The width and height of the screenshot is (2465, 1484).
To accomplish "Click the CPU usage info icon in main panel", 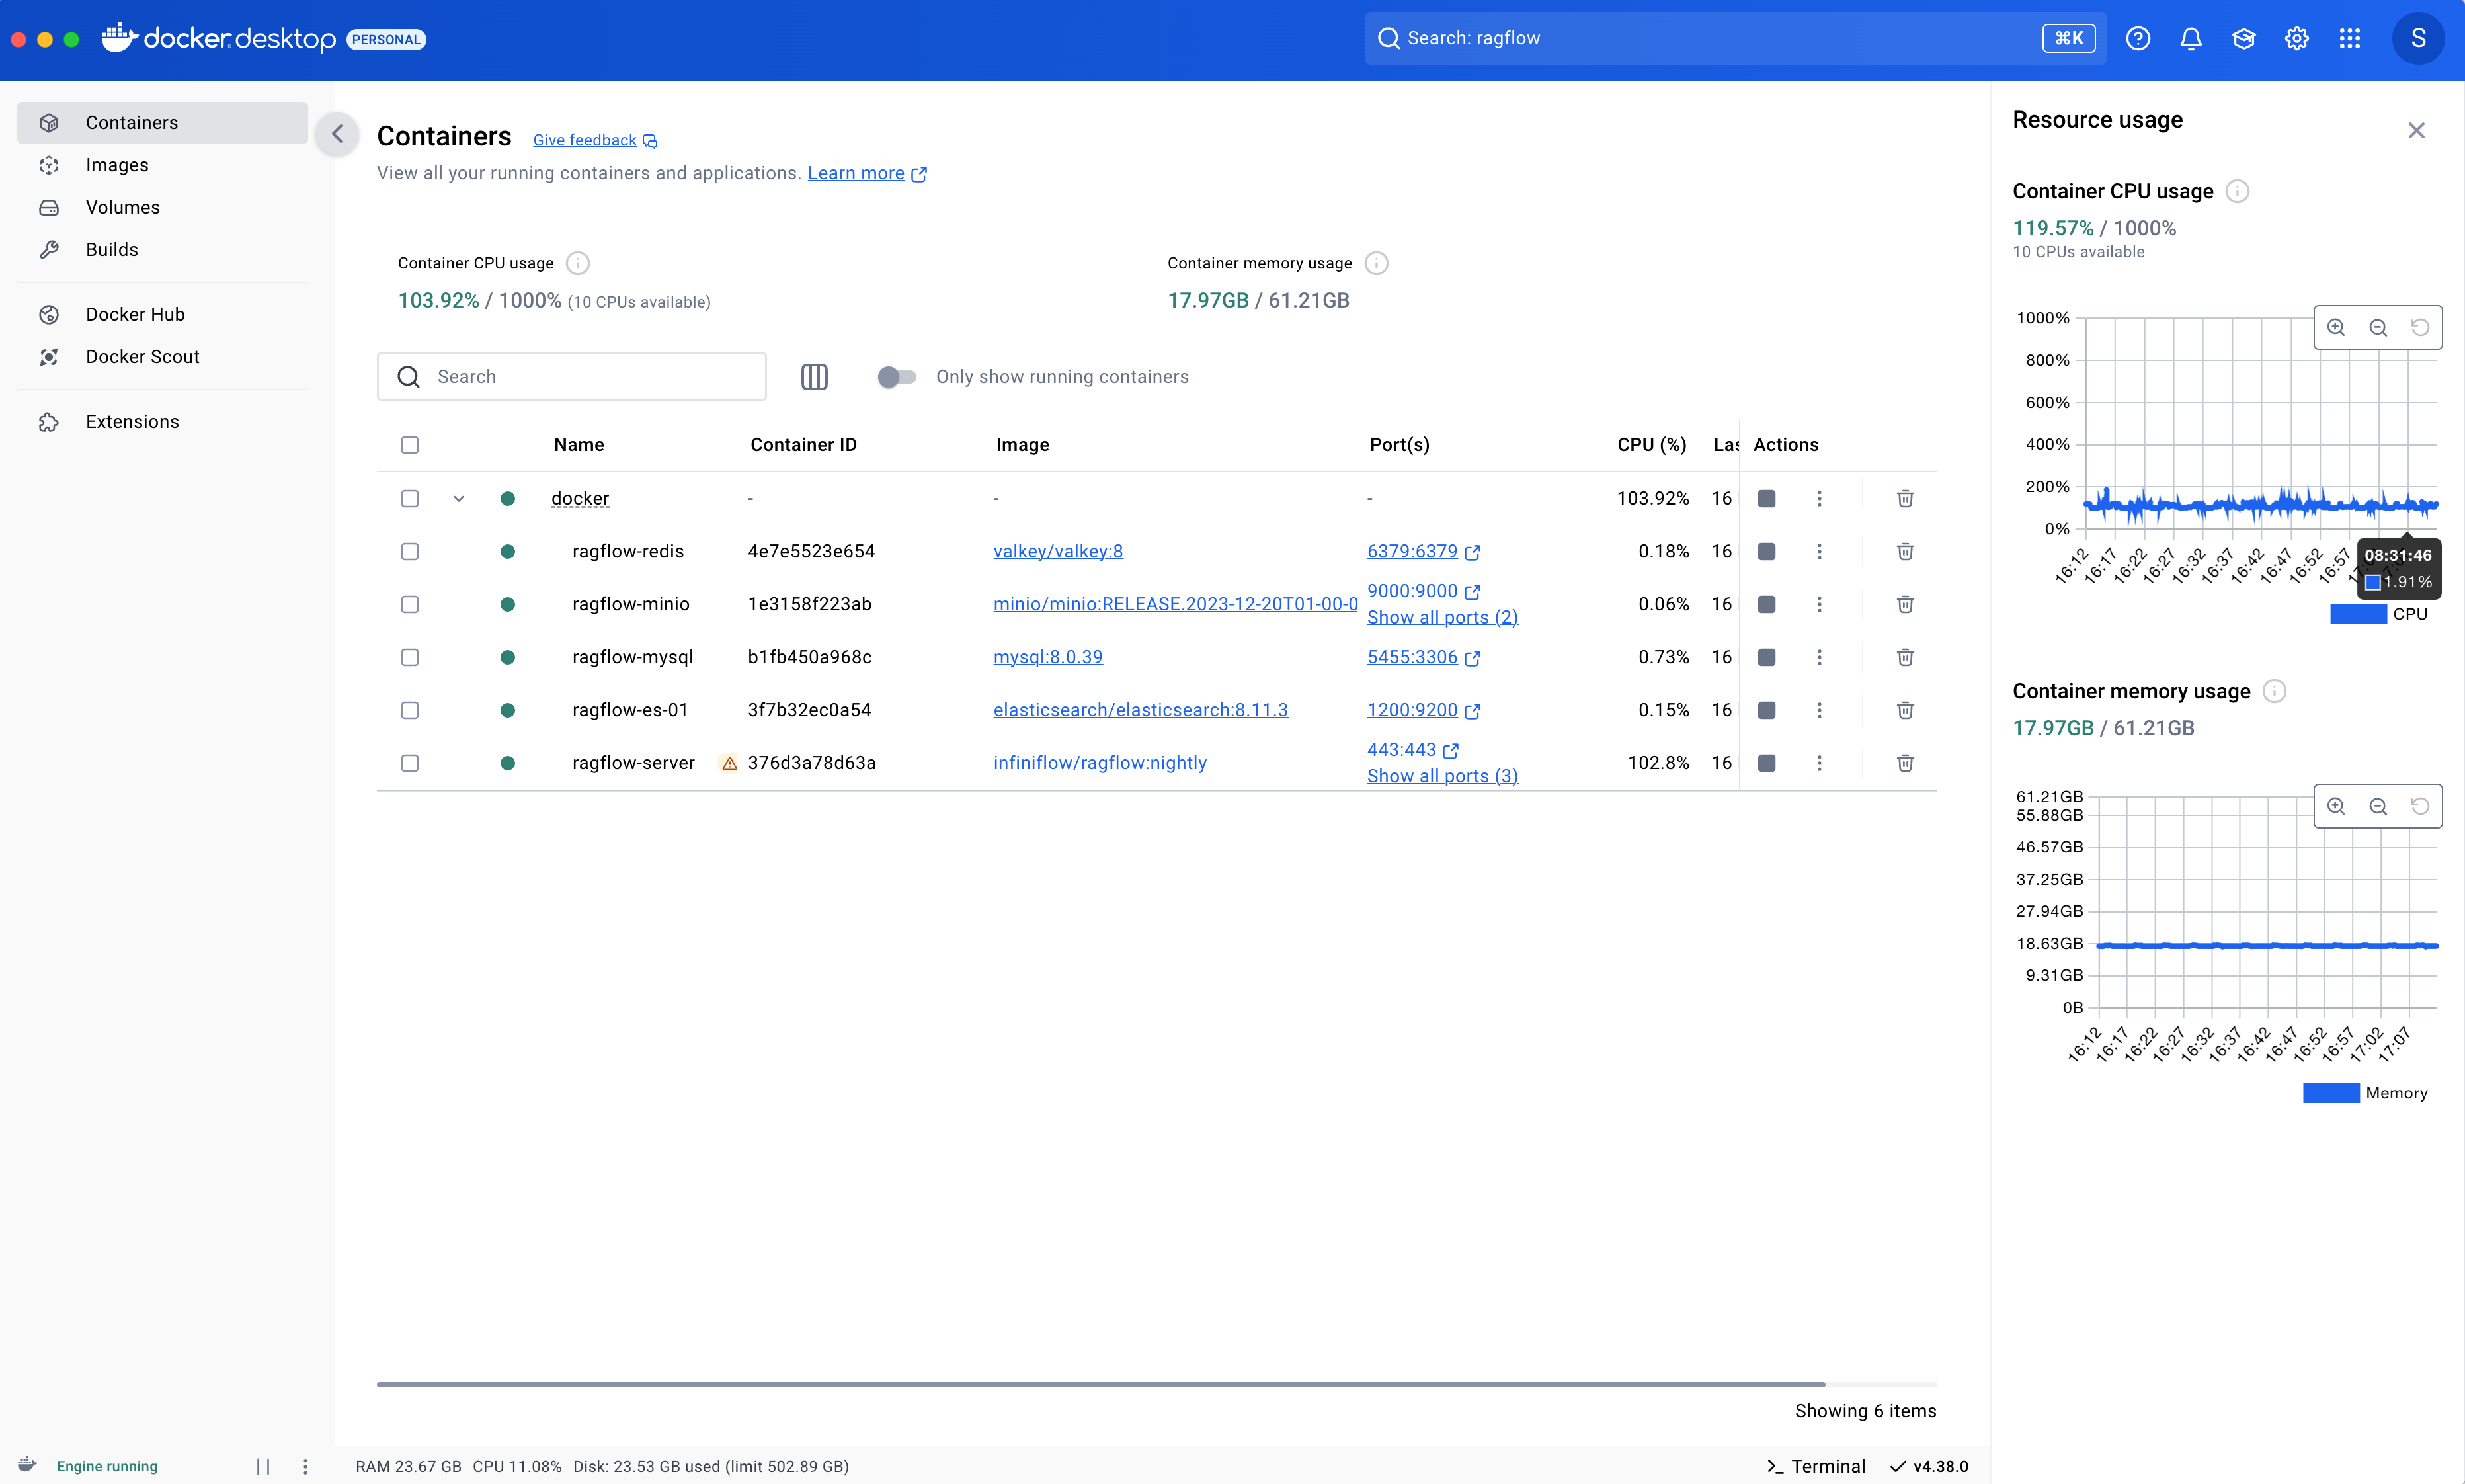I will coord(578,263).
